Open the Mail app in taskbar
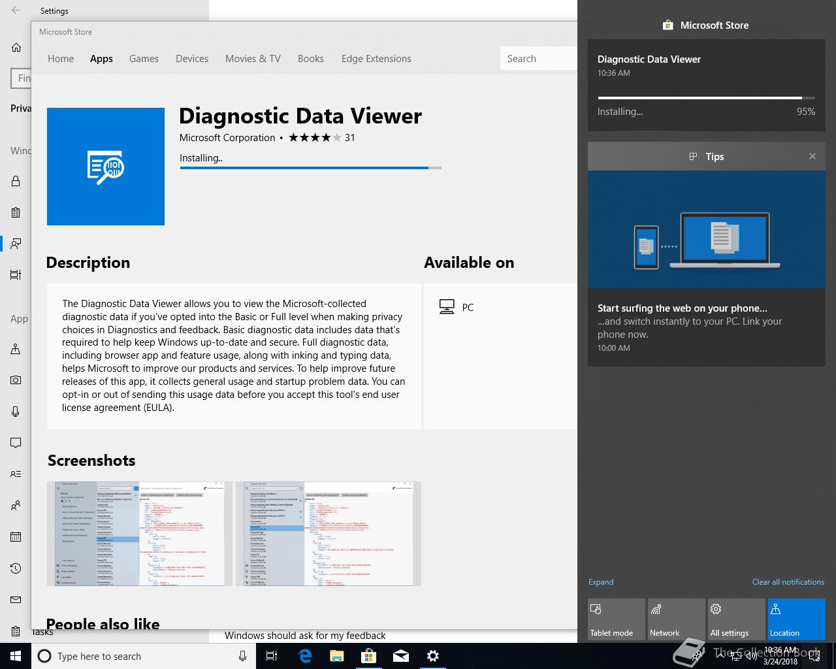Viewport: 836px width, 669px height. click(400, 656)
